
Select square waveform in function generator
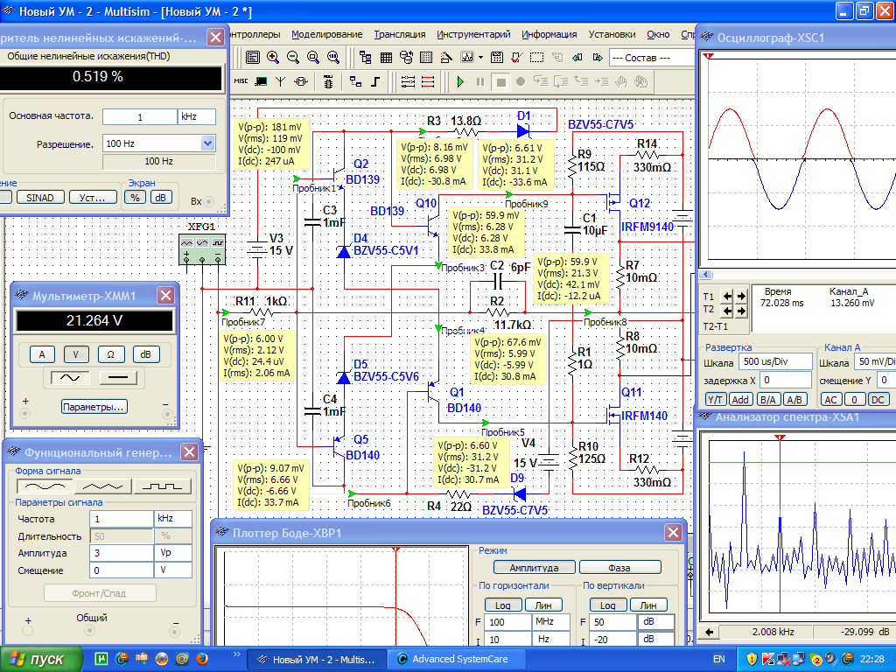pyautogui.click(x=162, y=486)
